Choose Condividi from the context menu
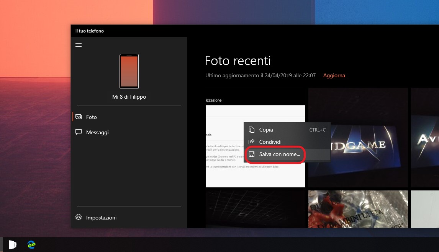This screenshot has width=439, height=252. pyautogui.click(x=287, y=142)
